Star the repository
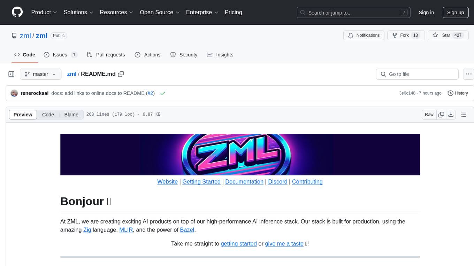Image resolution: width=474 pixels, height=266 pixels. pos(448,35)
